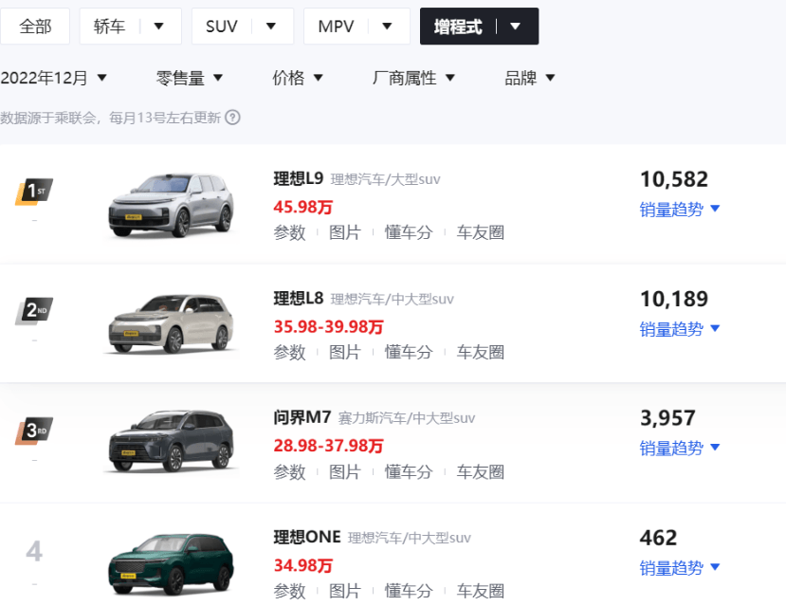
Task: Open the 理想ONE car thumbnail
Action: click(171, 564)
